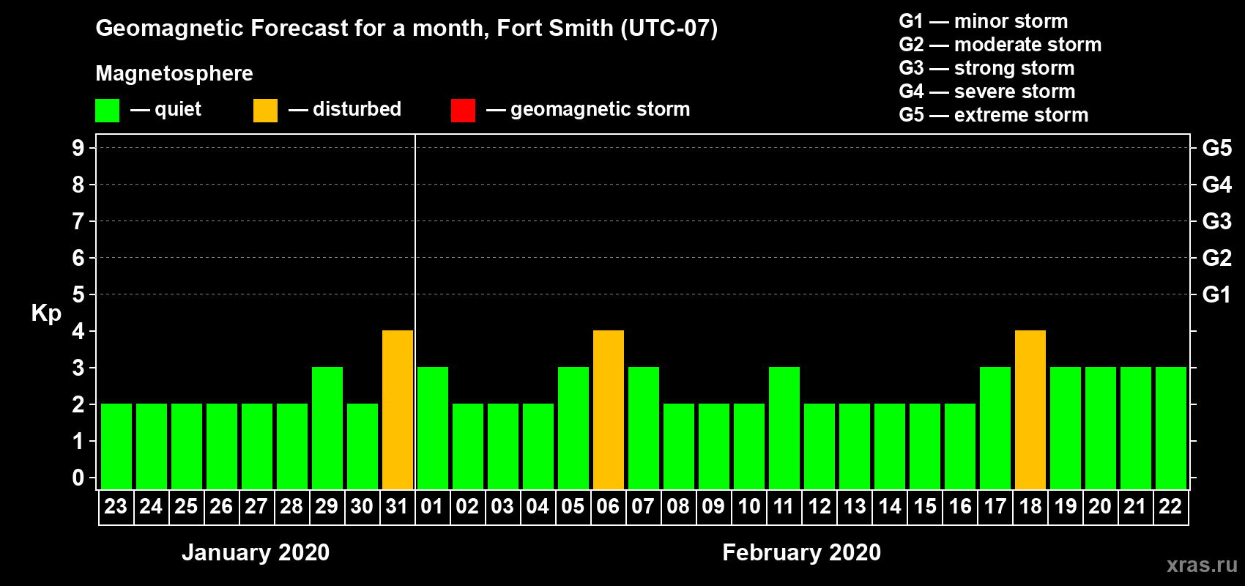Click date label 28 on the axis
Viewport: 1245px width, 586px height.
tap(291, 507)
